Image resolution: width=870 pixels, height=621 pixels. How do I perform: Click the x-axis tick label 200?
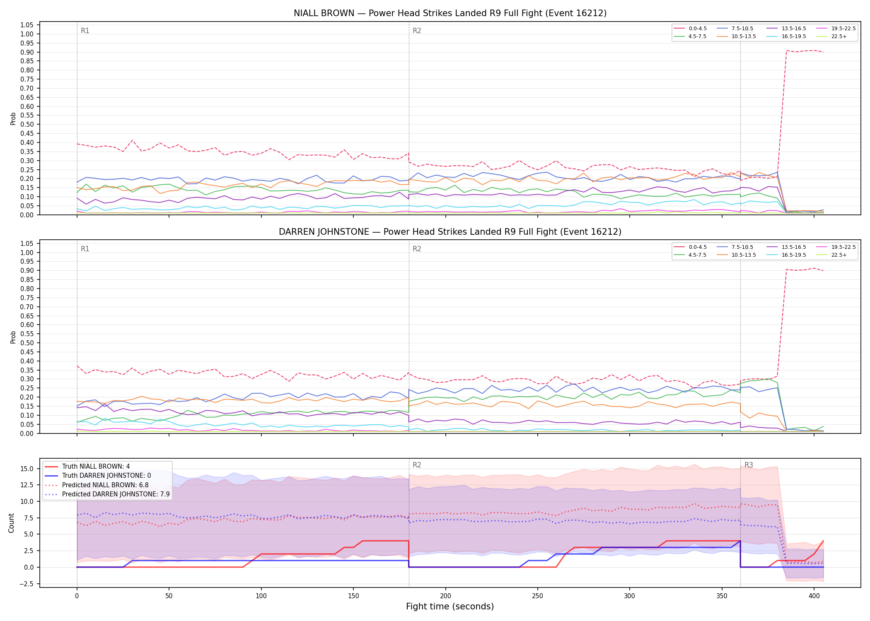point(445,596)
